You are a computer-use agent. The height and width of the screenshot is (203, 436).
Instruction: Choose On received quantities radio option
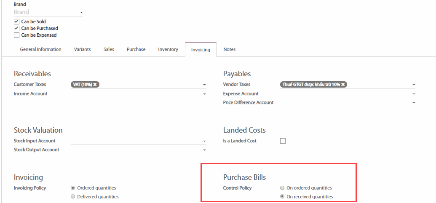click(x=283, y=197)
